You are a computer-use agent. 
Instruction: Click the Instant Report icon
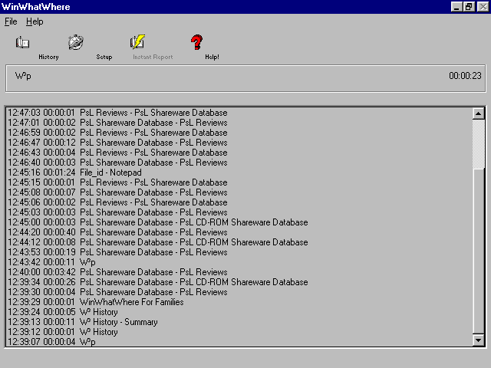[x=137, y=43]
